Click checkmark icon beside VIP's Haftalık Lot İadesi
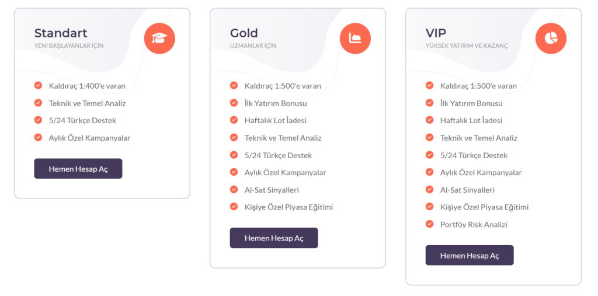Screen dimensions: 598x296 point(429,120)
